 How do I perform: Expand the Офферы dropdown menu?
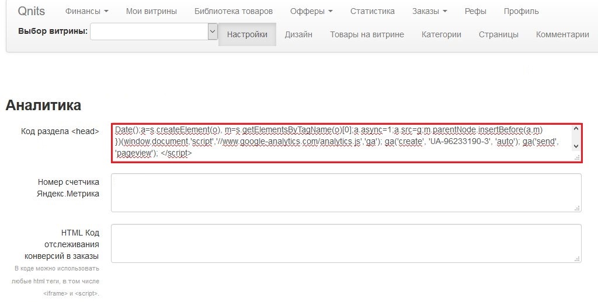point(311,12)
